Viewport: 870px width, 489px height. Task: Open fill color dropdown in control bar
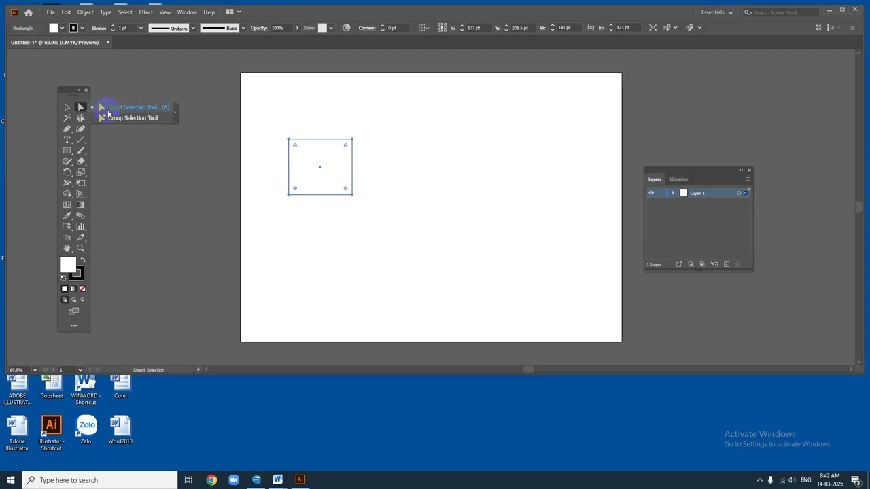(62, 28)
